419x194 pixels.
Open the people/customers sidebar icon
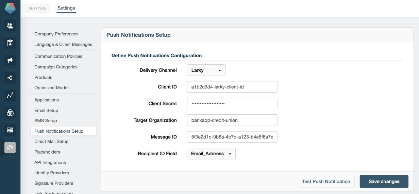coord(10,26)
